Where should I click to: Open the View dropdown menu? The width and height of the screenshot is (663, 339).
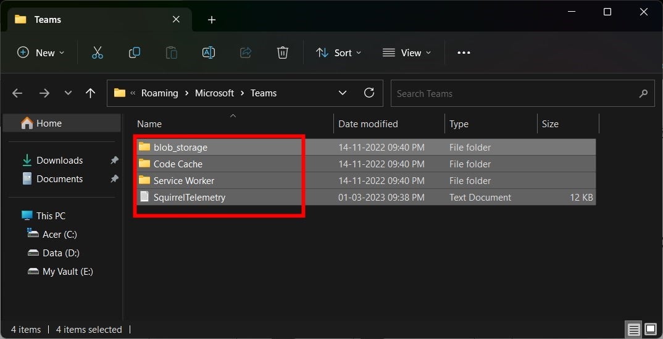(407, 52)
